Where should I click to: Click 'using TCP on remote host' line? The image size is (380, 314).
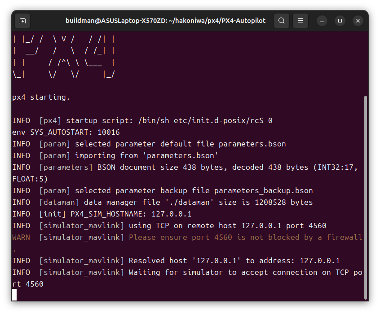pos(169,226)
